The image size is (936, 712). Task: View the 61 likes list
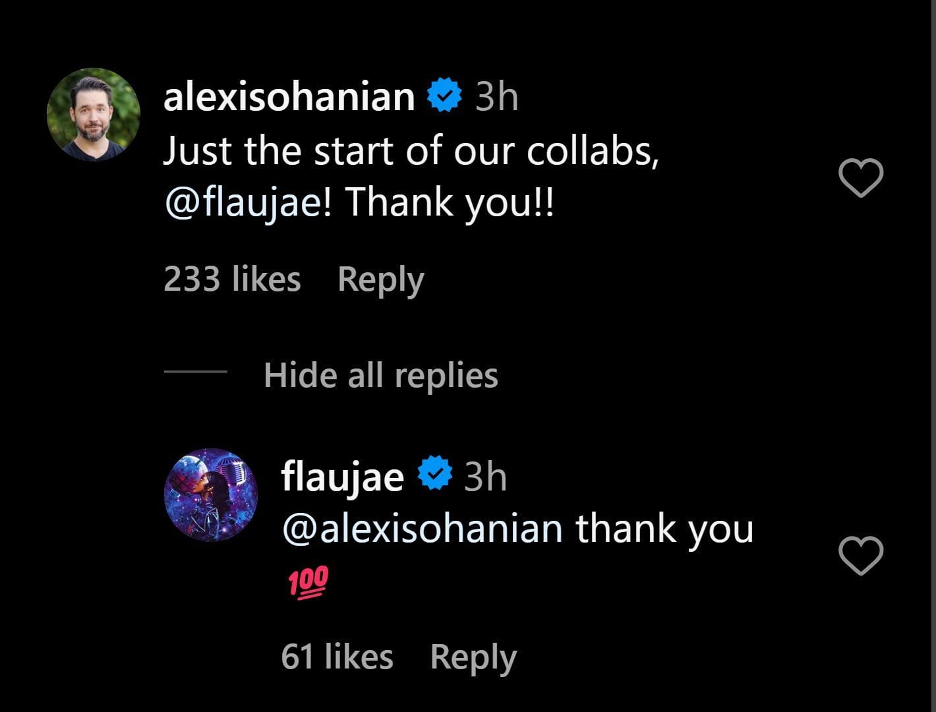pyautogui.click(x=337, y=657)
